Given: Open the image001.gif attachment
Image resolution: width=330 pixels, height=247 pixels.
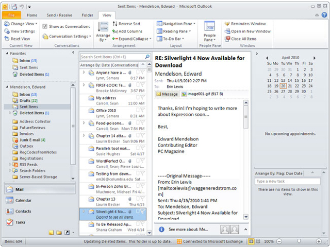Looking at the screenshot, I should 202,94.
